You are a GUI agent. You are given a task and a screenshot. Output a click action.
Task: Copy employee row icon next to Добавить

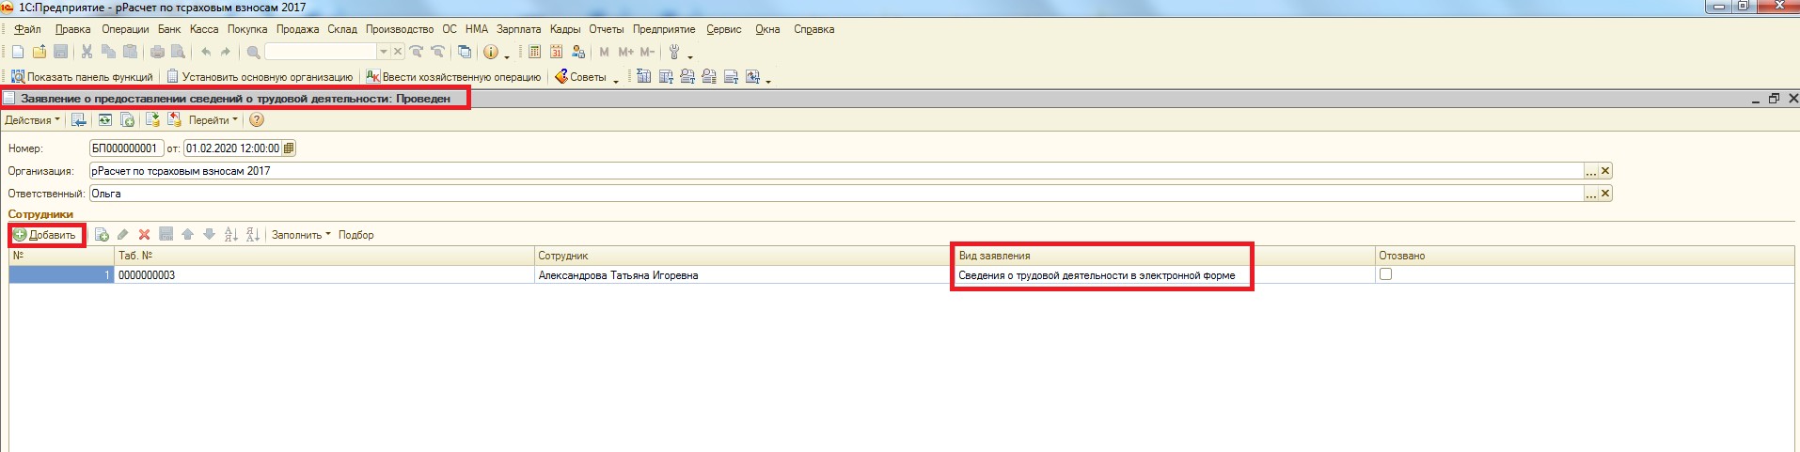click(x=102, y=235)
